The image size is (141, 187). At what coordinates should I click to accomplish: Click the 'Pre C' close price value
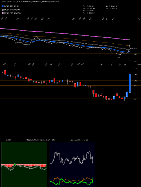point(89,13)
